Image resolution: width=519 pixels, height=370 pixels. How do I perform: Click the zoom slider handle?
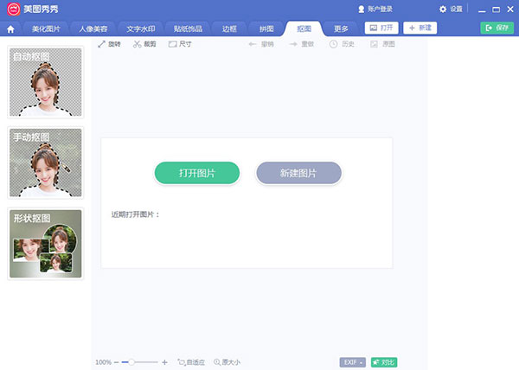pos(131,362)
